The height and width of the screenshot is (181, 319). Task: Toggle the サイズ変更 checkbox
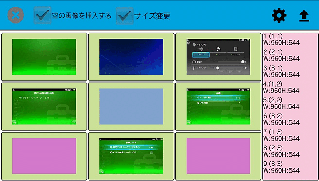[x=124, y=16]
